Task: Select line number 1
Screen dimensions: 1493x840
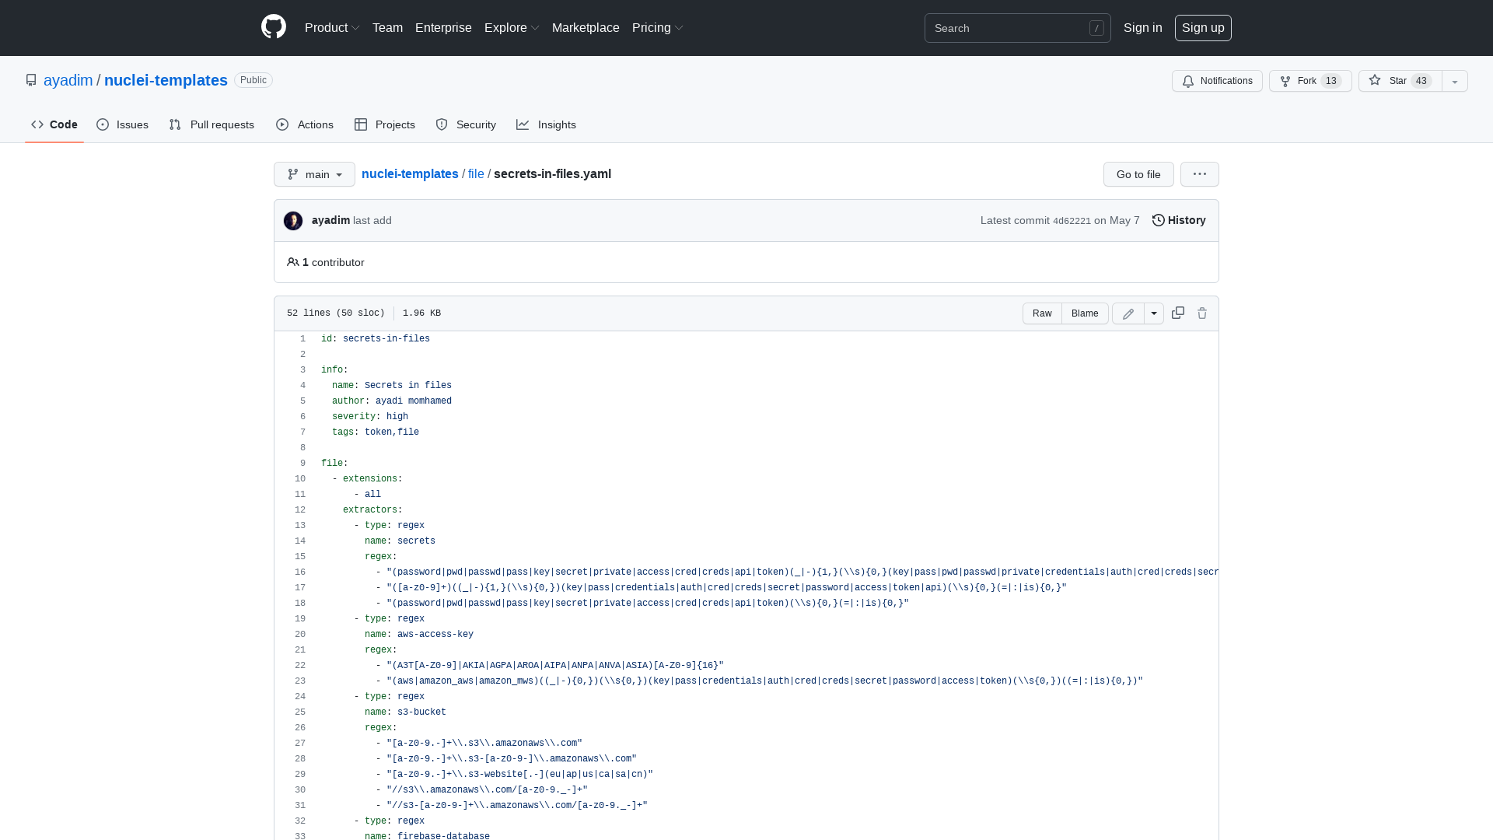Action: click(302, 339)
